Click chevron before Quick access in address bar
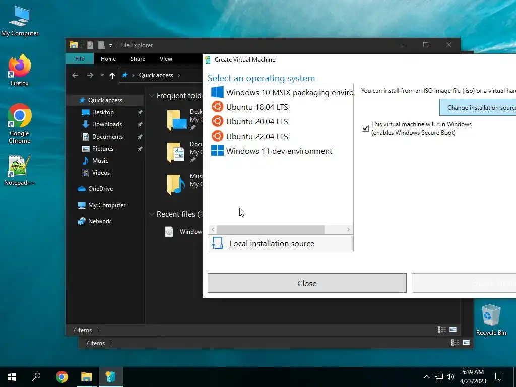The image size is (516, 387). coord(133,75)
